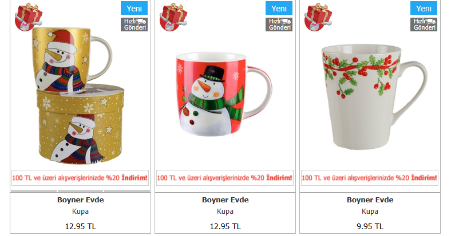Click the Yeni badge on red snowman mug
Viewport: 451px width, 236px height.
(279, 9)
